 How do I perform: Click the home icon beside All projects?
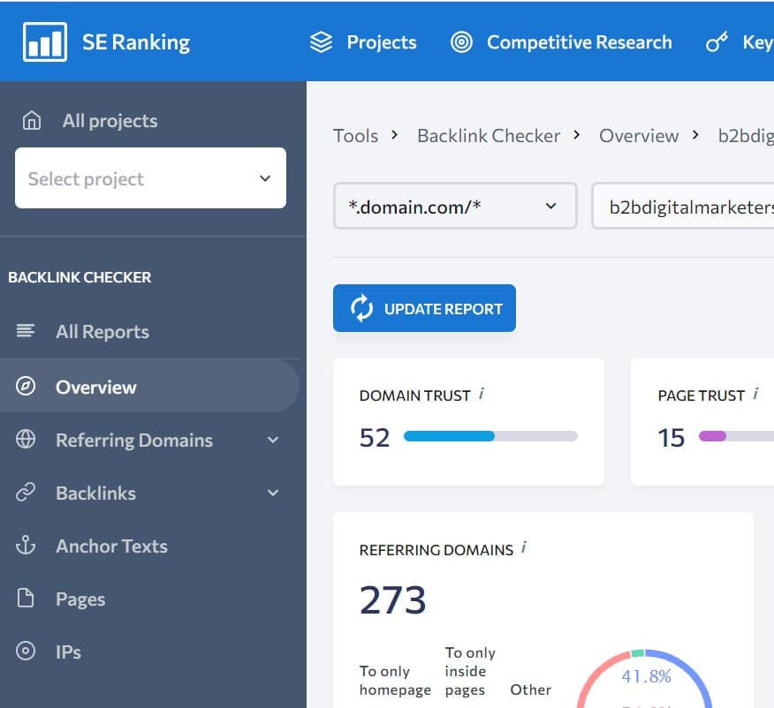[x=32, y=120]
